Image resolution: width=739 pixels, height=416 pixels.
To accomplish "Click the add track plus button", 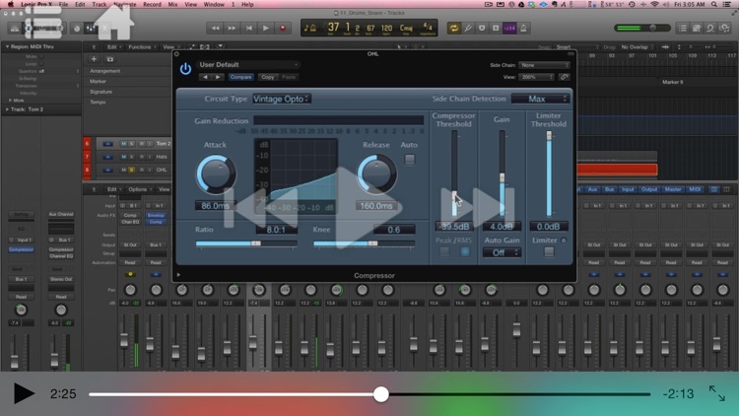I will point(94,59).
